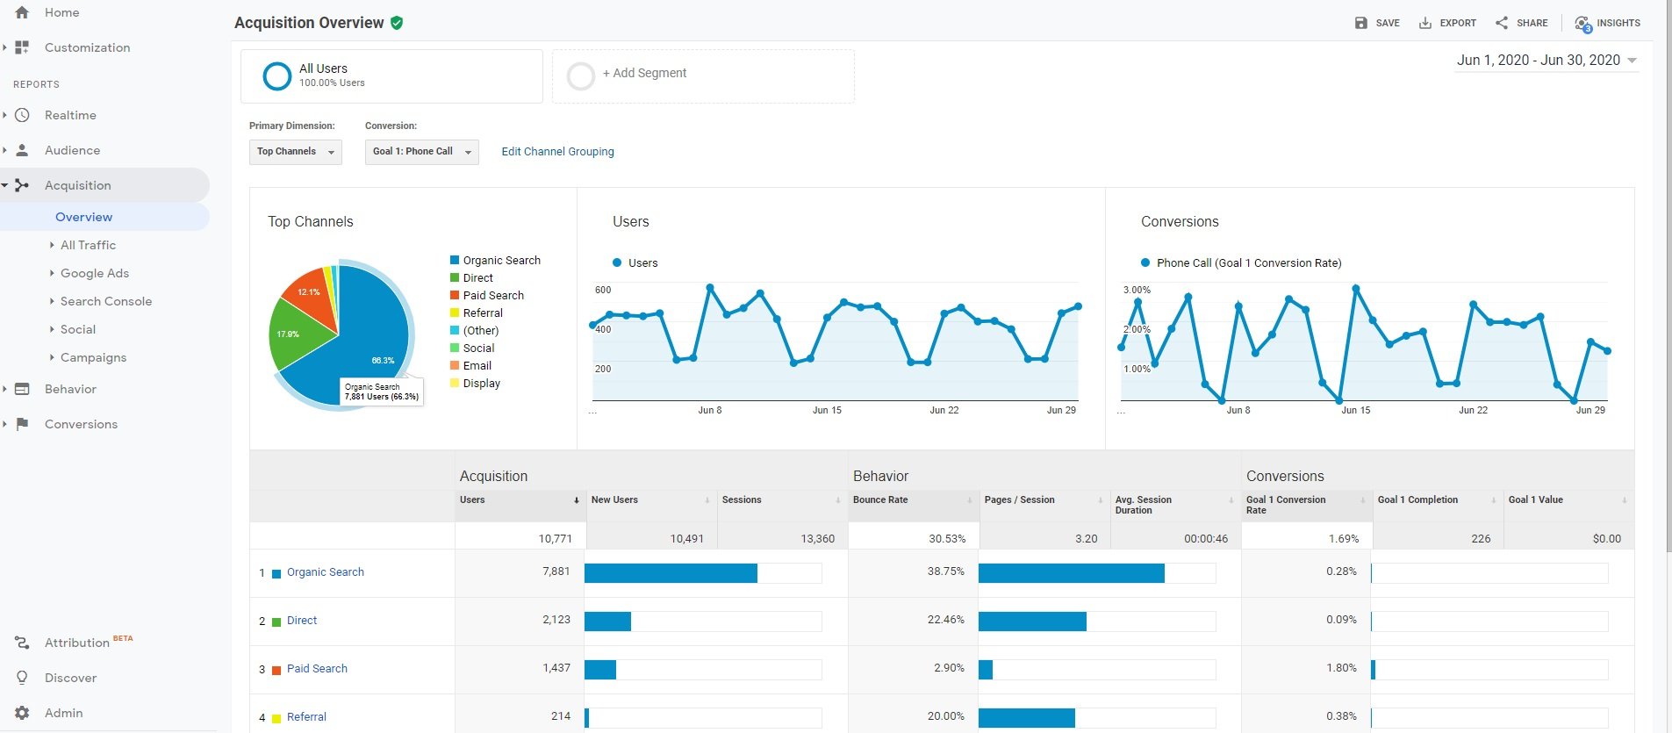Click the Conversions flag icon
Screen dimensions: 1672x733
23,424
